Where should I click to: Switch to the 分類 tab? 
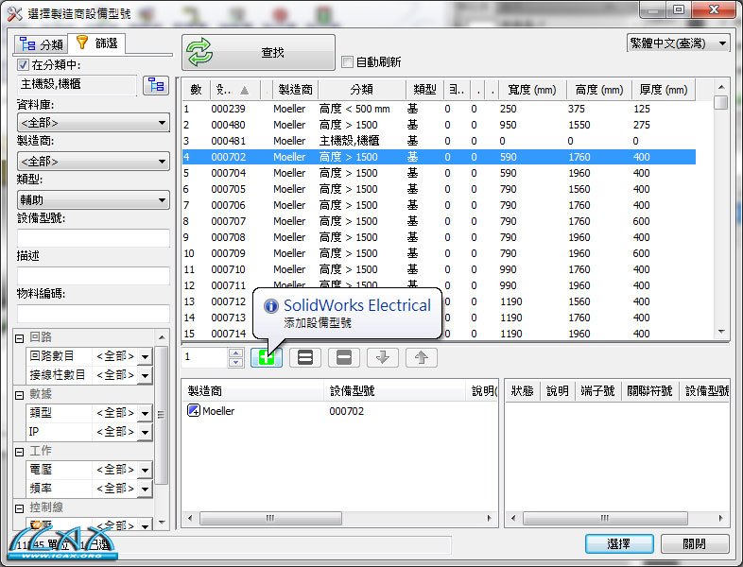pyautogui.click(x=42, y=44)
